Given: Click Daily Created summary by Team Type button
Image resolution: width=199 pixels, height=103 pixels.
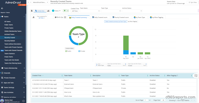Looking at the screenshot, I should tap(116, 22).
